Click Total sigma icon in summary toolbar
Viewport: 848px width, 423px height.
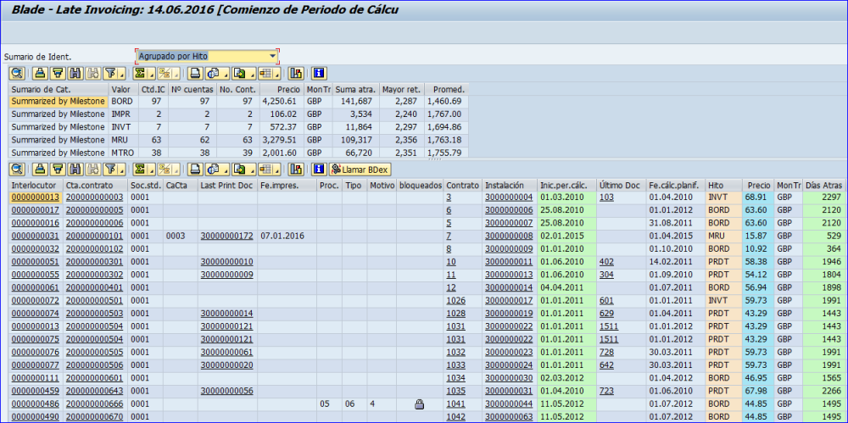[141, 73]
